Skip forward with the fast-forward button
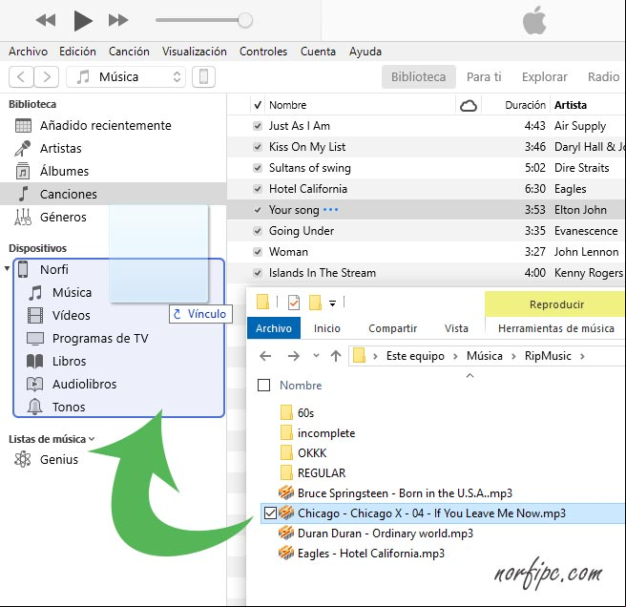 pos(118,20)
